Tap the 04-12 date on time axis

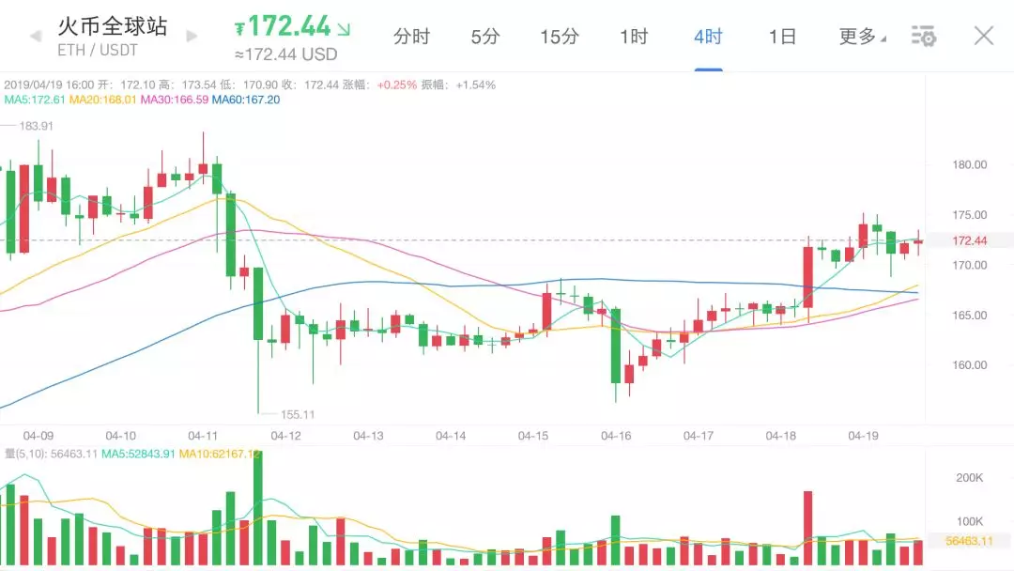[x=285, y=436]
